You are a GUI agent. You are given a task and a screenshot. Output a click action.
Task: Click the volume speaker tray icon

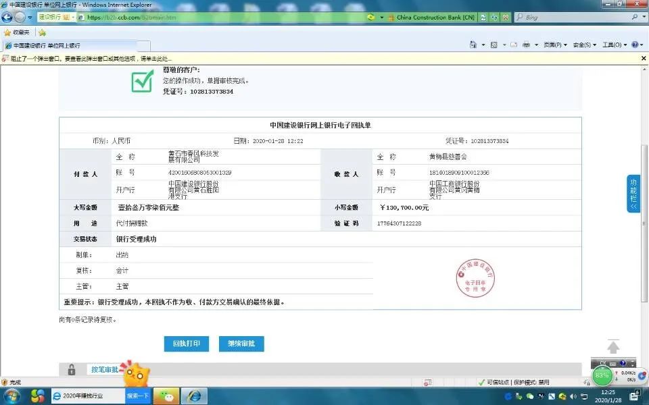click(x=573, y=397)
